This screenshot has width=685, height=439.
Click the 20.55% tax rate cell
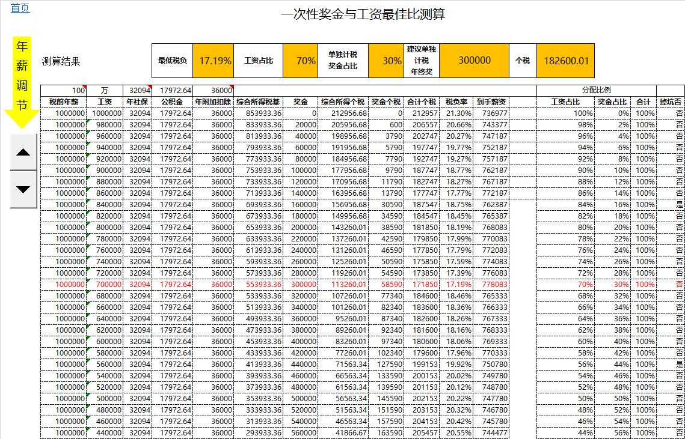point(456,433)
